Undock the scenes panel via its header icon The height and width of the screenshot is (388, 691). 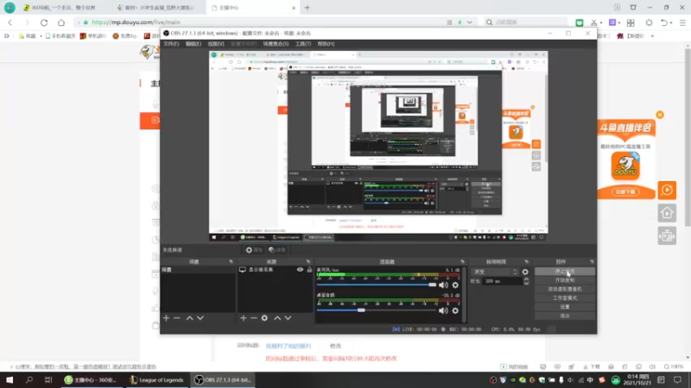tap(231, 262)
